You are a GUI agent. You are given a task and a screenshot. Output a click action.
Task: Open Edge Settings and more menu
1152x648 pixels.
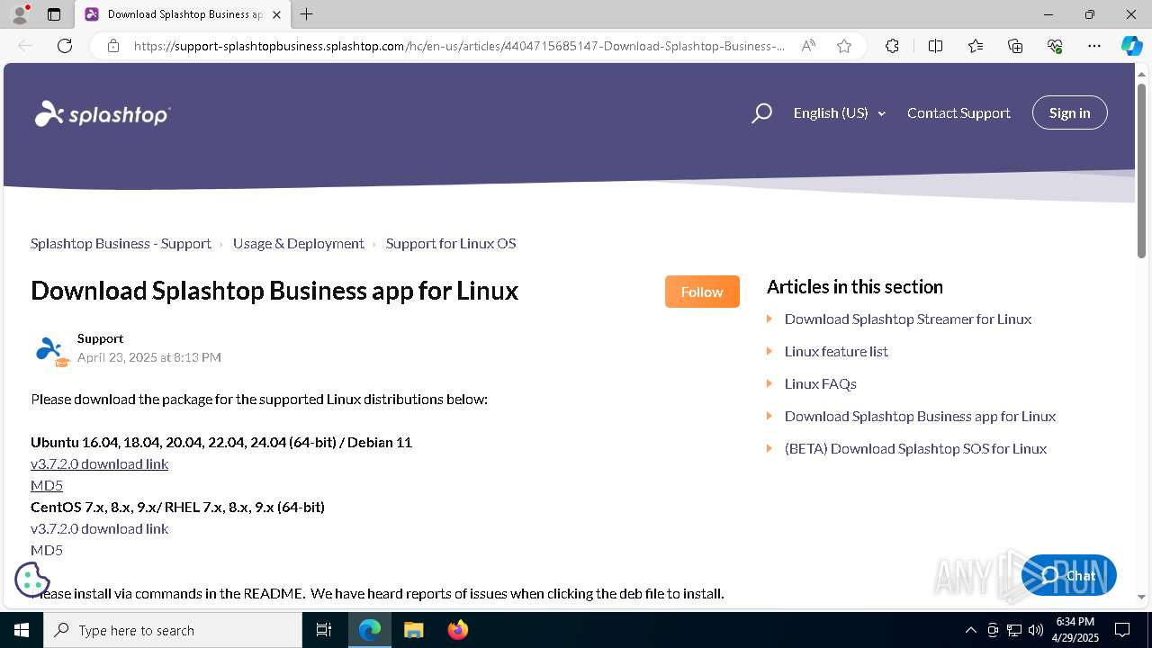pyautogui.click(x=1094, y=46)
